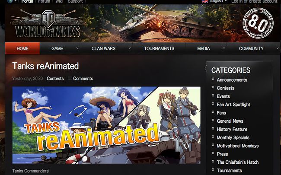Image resolution: width=281 pixels, height=175 pixels.
Task: Select The Chieftain's Hatch category
Action: [238, 162]
